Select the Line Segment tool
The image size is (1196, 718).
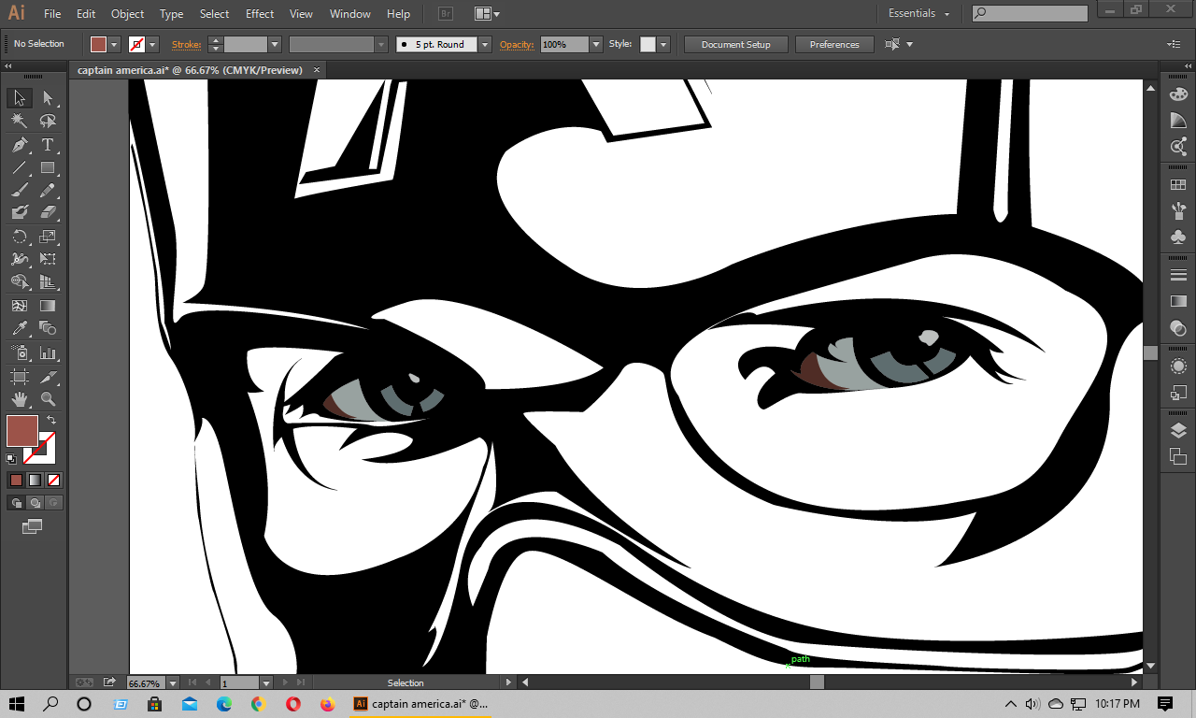pyautogui.click(x=20, y=168)
